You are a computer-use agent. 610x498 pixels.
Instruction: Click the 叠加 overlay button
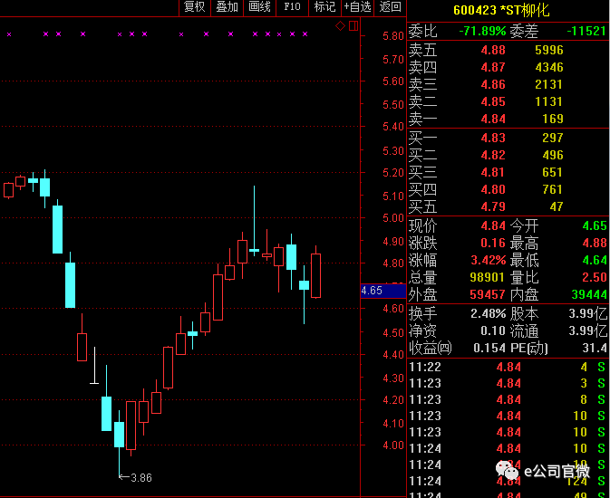(x=227, y=7)
